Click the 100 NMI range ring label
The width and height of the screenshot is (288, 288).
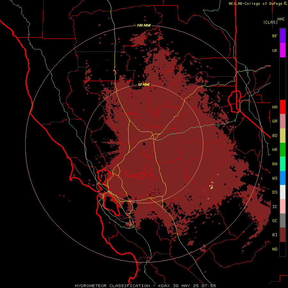tap(144, 25)
